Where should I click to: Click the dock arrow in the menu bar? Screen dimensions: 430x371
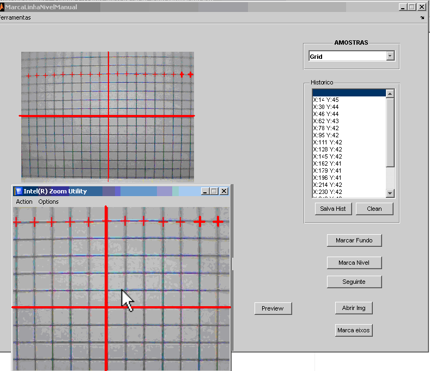422,18
